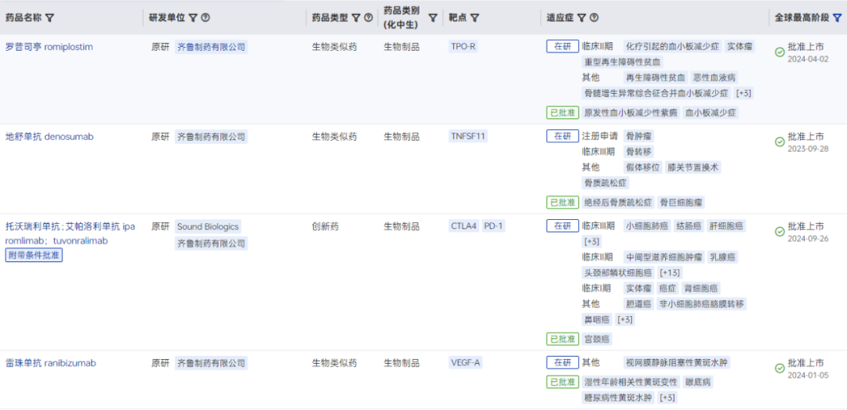Viewport: 847px width, 410px height.
Task: Open filter for 靶点 column
Action: tap(474, 18)
